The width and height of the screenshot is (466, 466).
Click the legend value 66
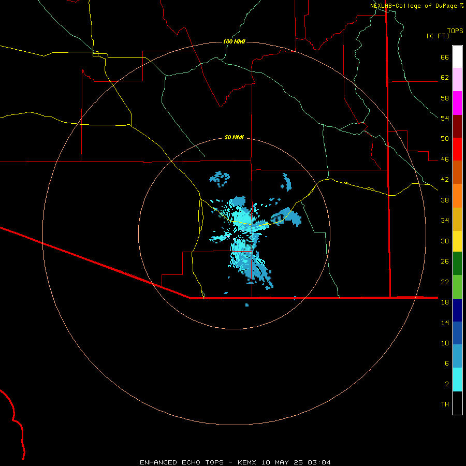[445, 57]
